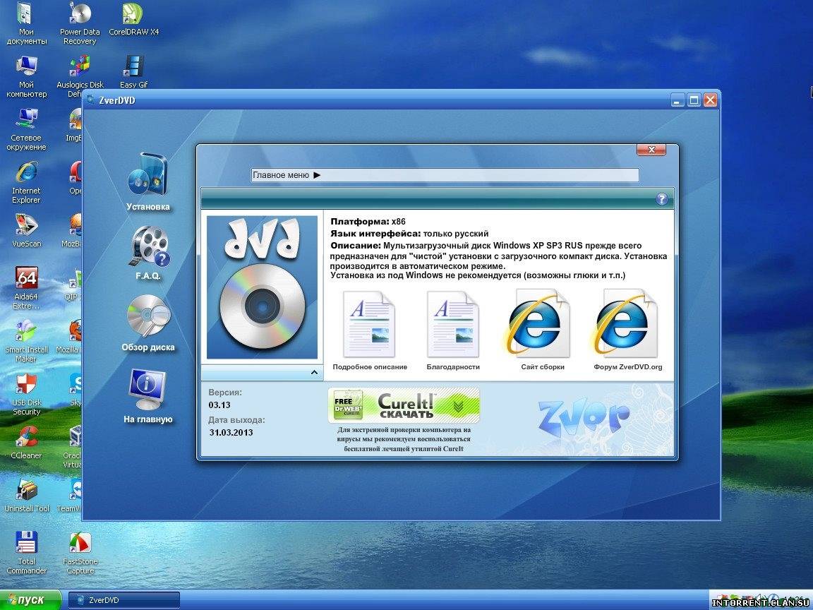Open Подробное описание document

370,331
